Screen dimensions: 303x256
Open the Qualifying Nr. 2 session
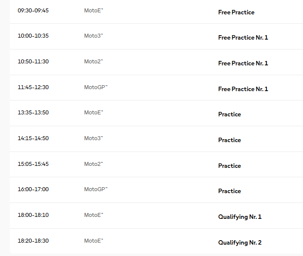click(x=240, y=243)
